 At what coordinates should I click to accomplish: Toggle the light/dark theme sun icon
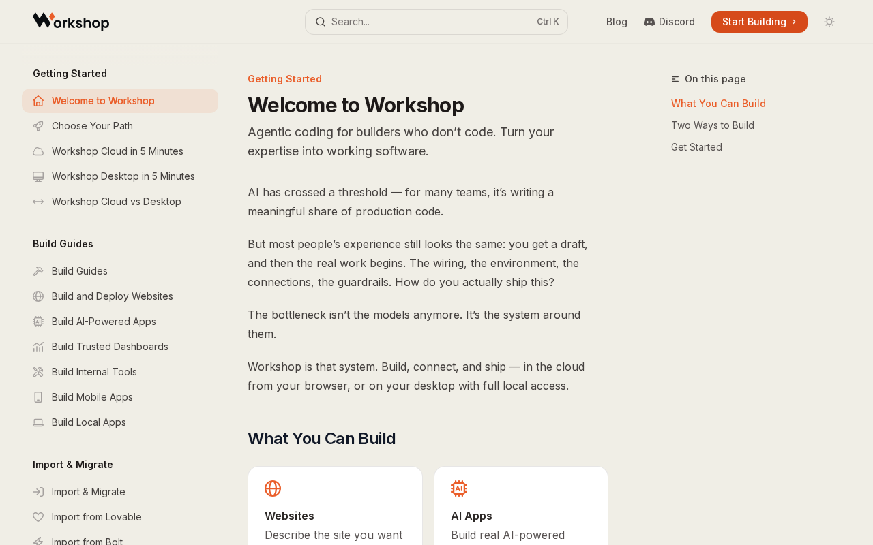click(829, 22)
